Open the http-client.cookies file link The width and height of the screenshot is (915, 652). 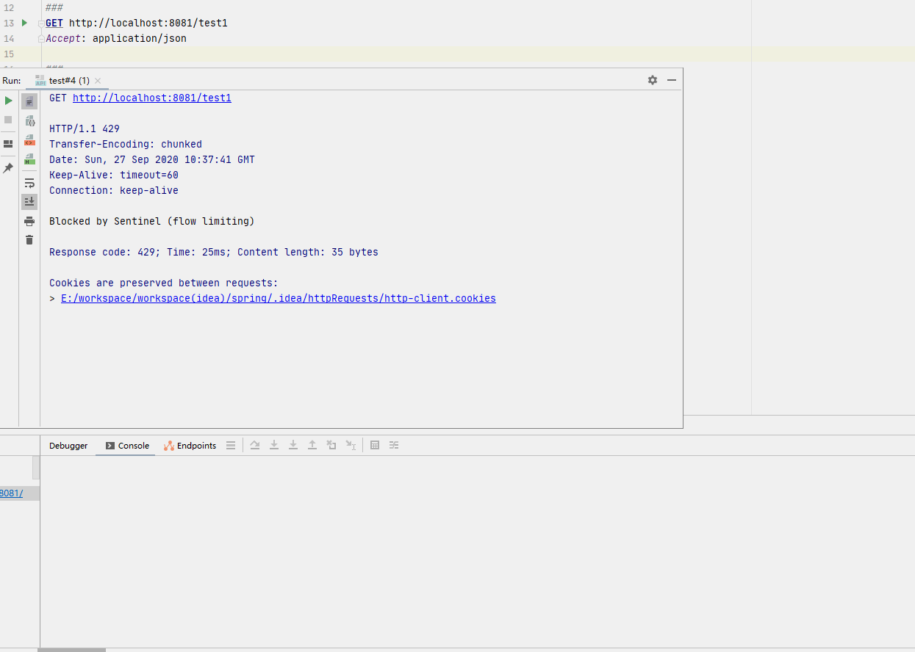tap(278, 299)
